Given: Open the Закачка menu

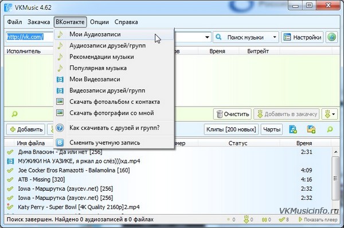Looking at the screenshot, I should [x=38, y=22].
